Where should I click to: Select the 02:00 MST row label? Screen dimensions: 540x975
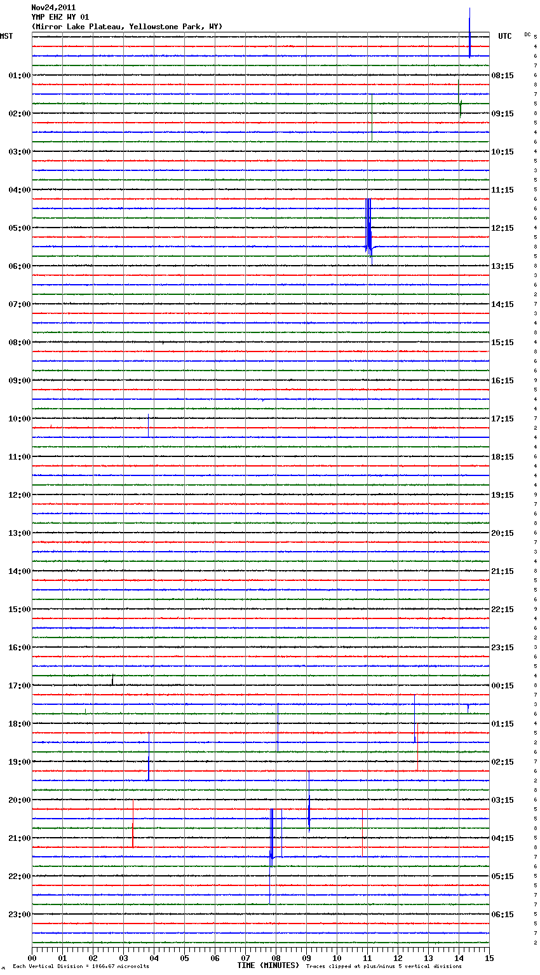click(x=20, y=114)
